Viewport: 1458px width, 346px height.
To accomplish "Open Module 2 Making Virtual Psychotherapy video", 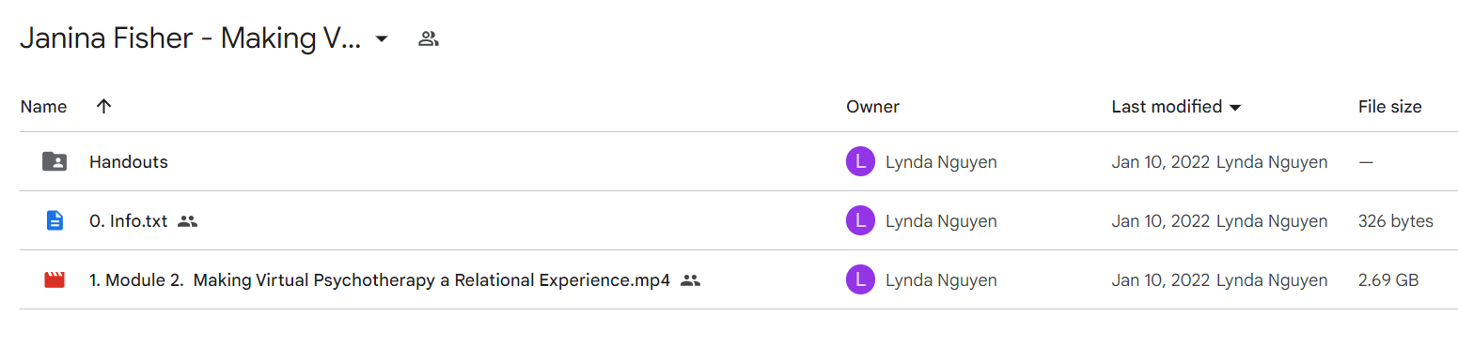I will [380, 279].
